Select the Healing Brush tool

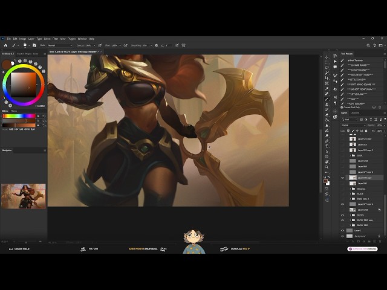(x=327, y=94)
